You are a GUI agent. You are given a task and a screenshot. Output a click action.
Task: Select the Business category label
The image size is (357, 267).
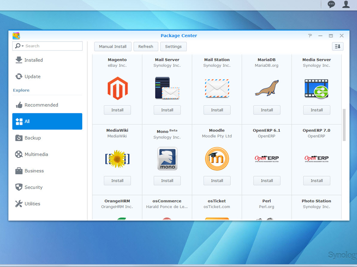pos(34,171)
